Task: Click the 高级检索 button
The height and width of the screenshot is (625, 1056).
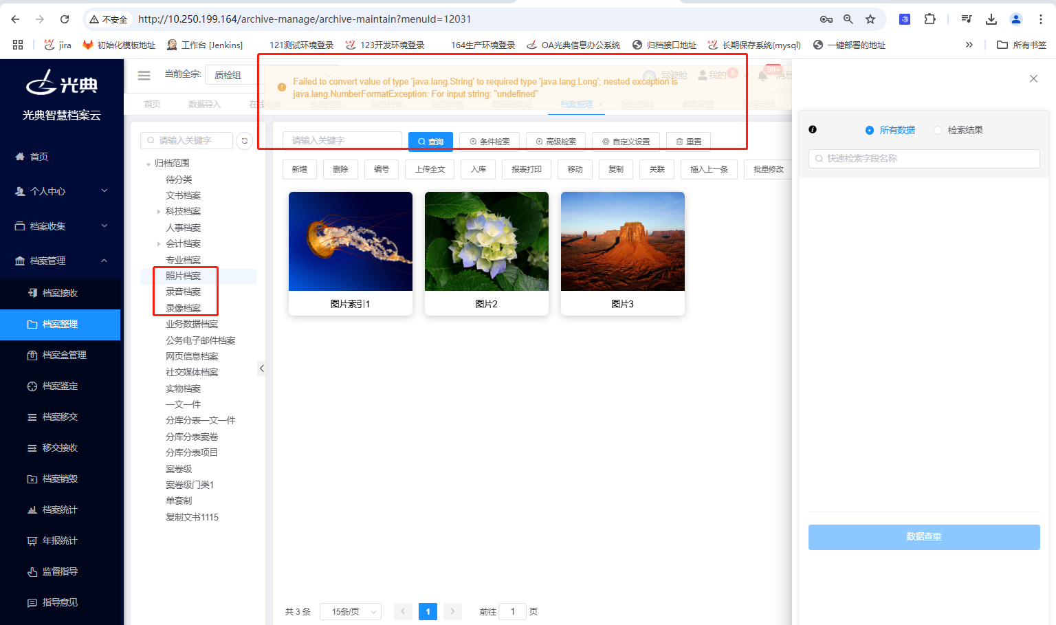Action: coord(555,141)
